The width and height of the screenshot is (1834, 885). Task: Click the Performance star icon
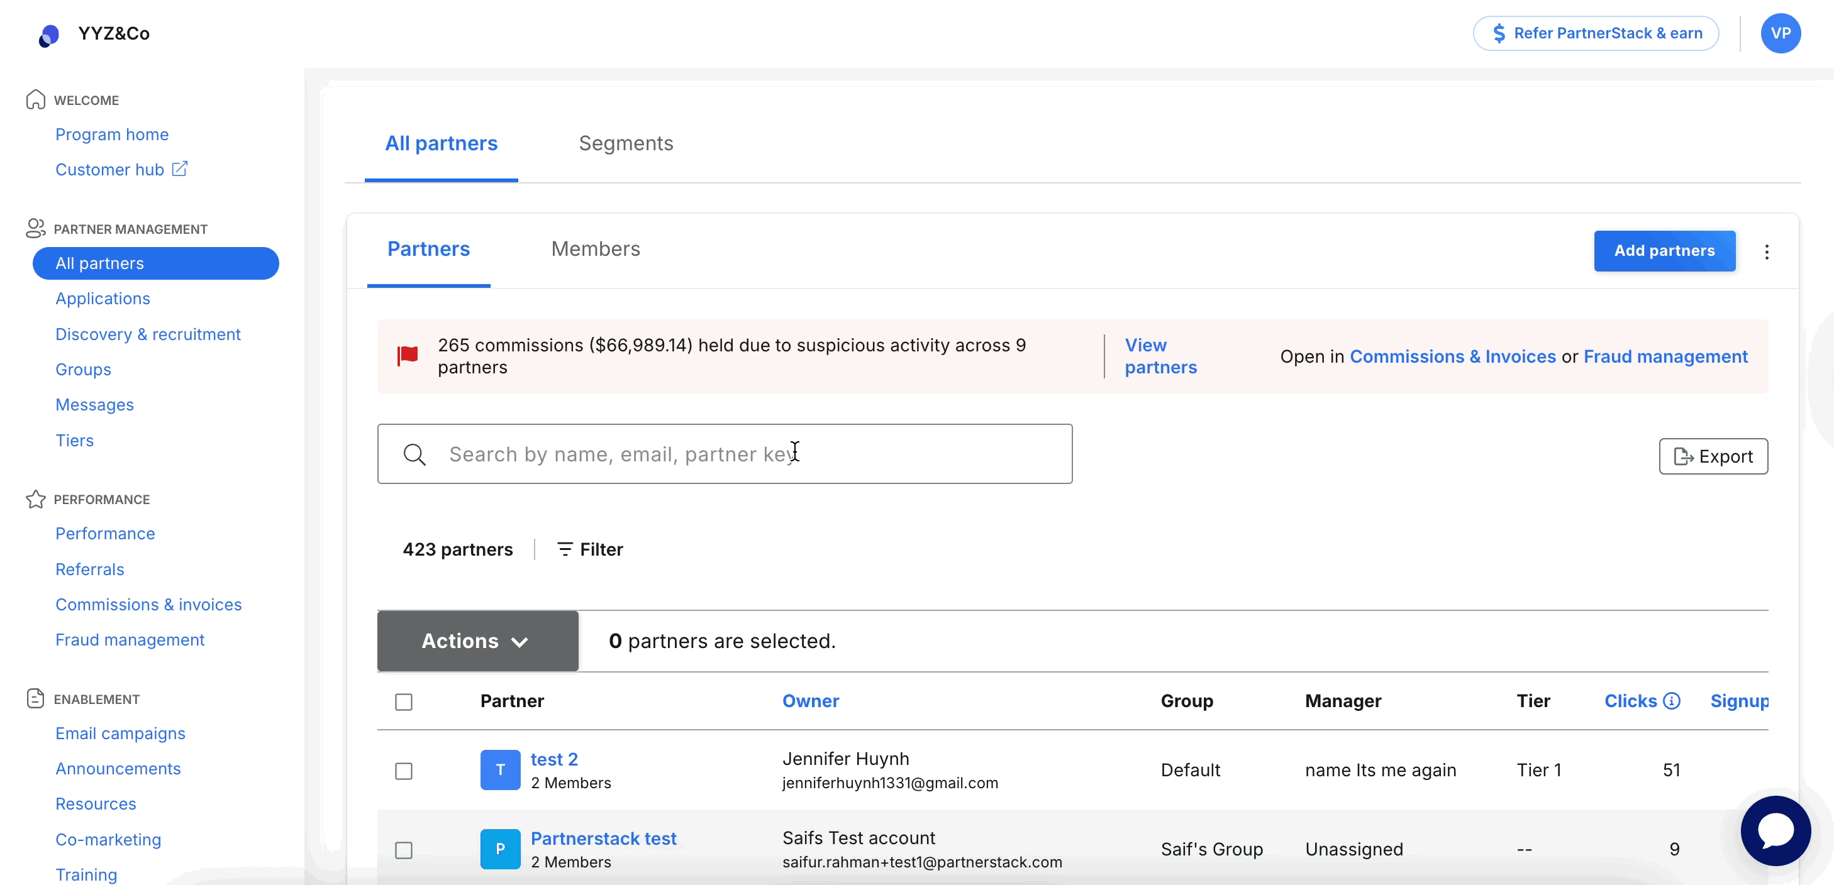point(36,498)
